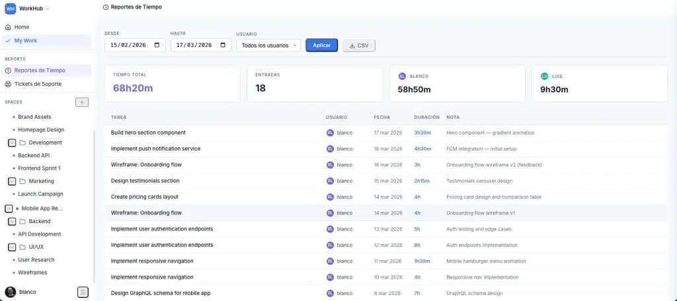
Task: Click the UI/UX folder icon
Action: (23, 247)
